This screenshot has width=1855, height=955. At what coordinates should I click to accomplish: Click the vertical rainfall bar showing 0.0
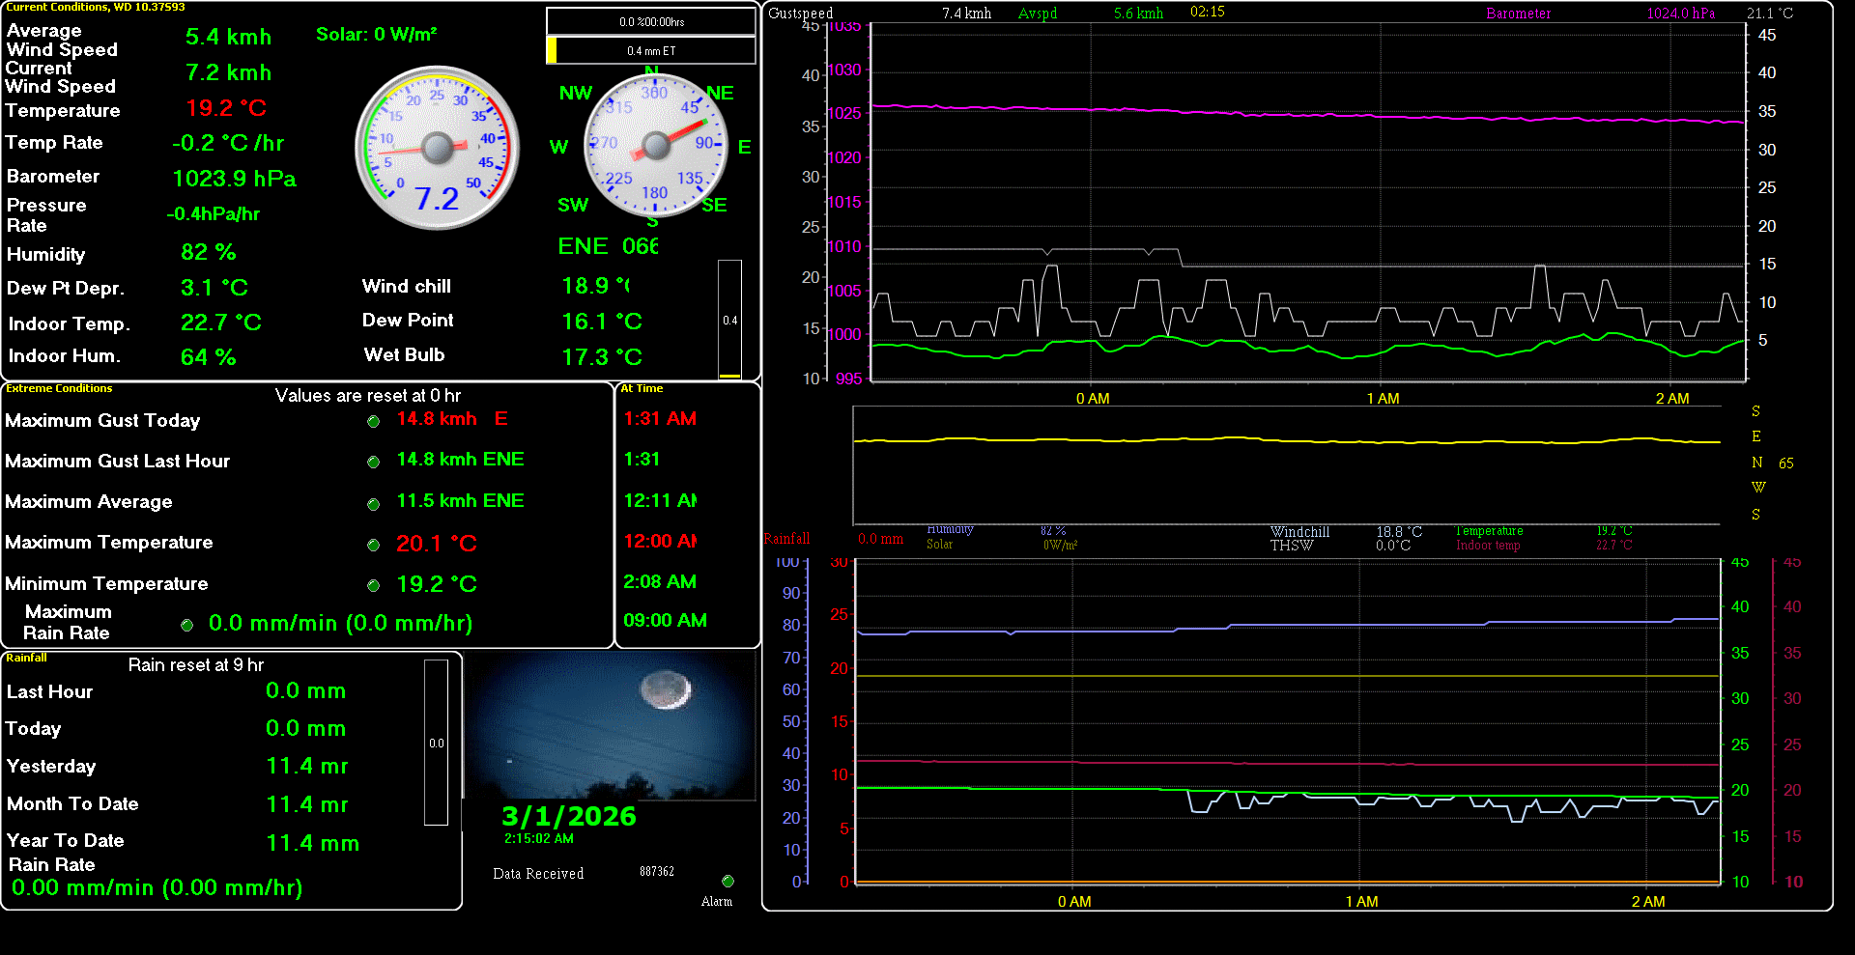(436, 742)
